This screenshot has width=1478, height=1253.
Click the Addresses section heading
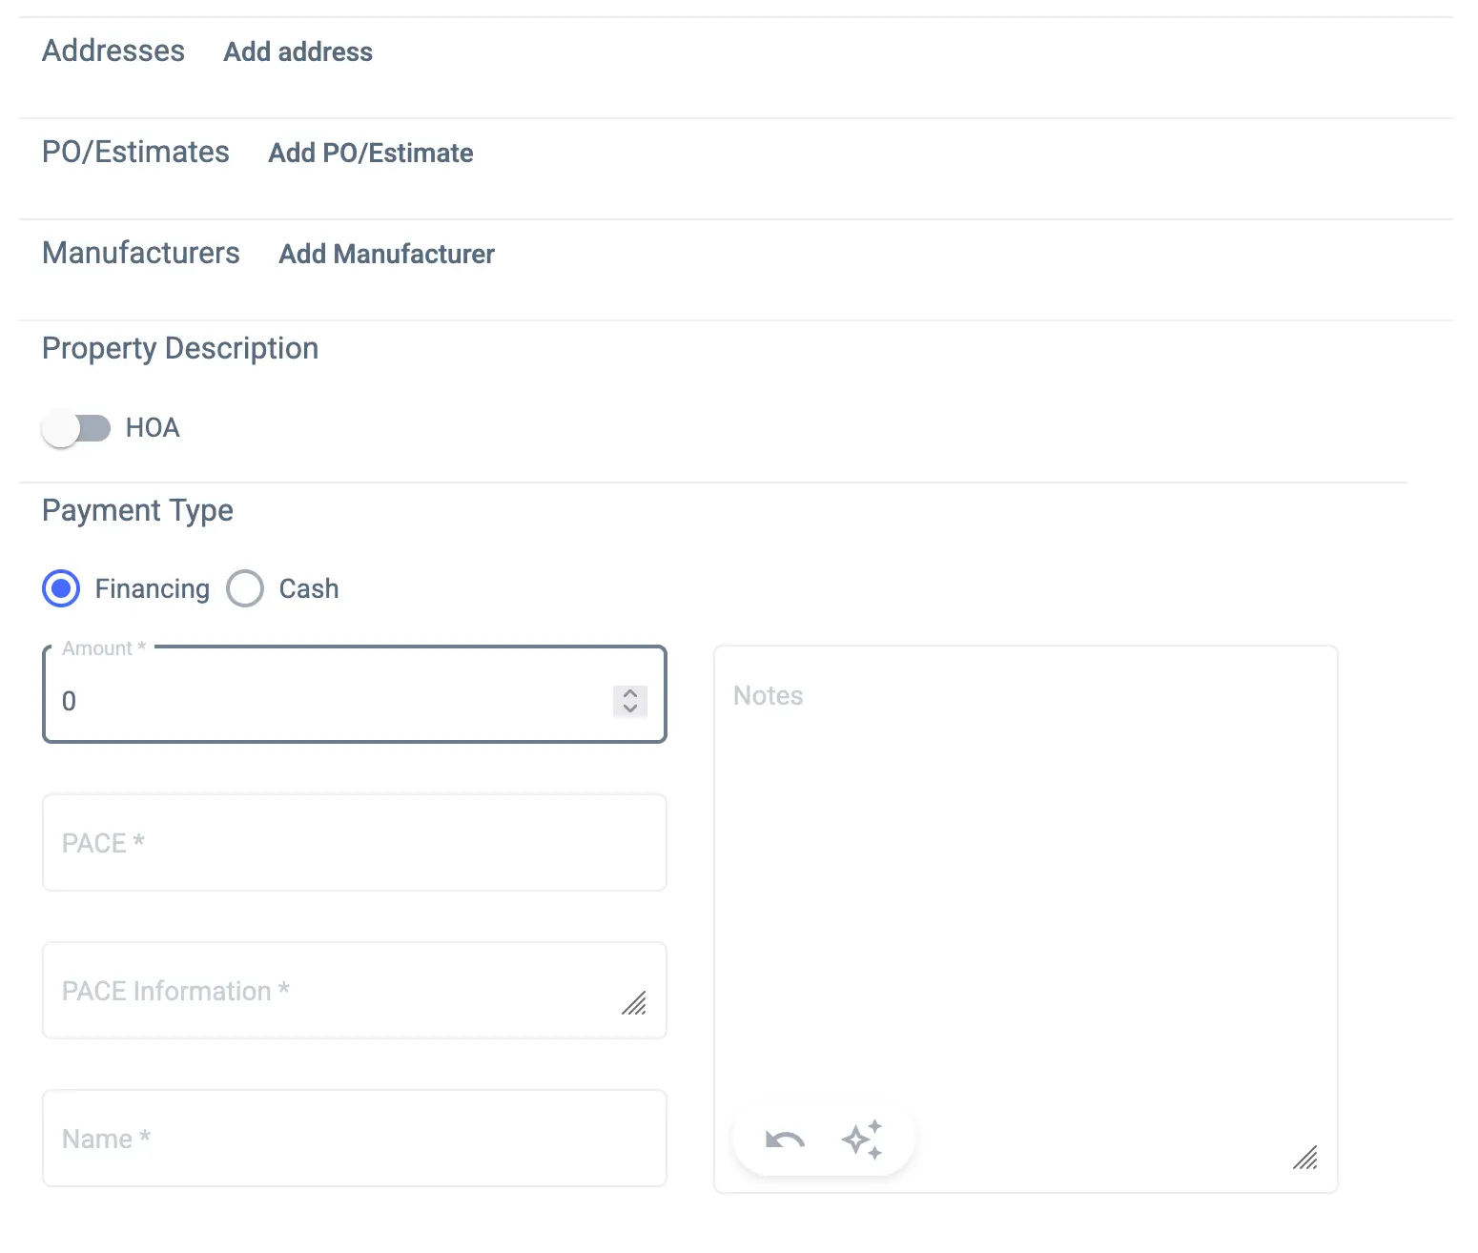(113, 51)
